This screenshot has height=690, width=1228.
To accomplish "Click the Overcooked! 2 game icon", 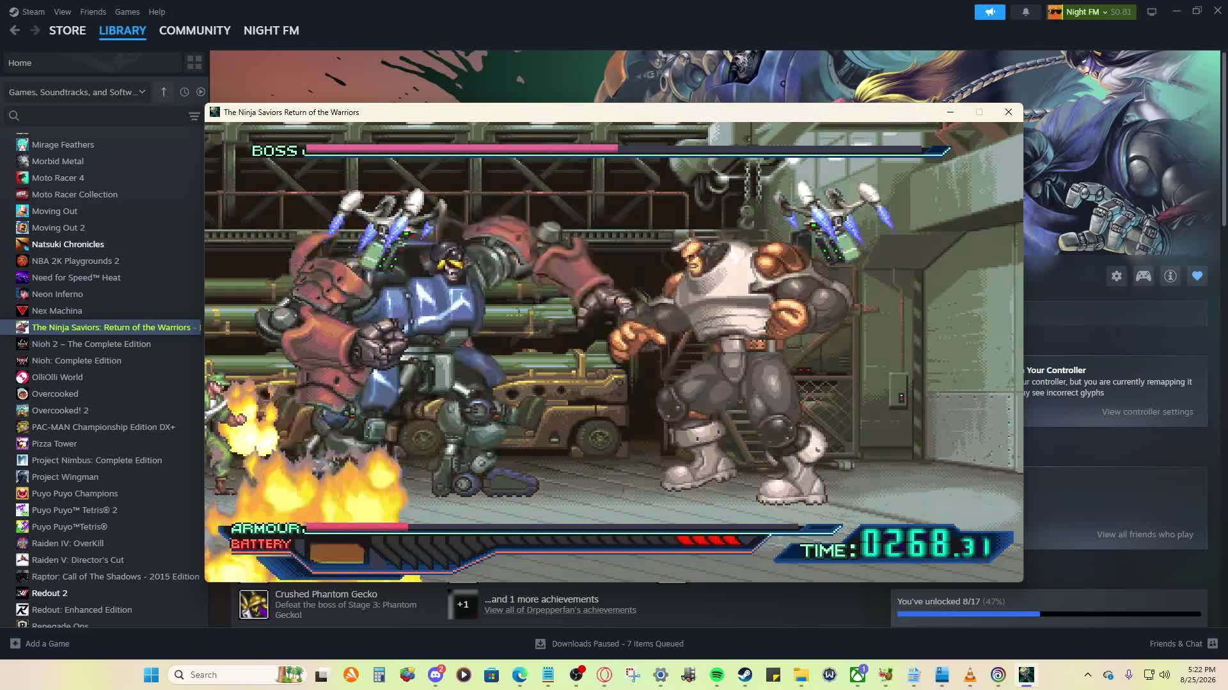I will pyautogui.click(x=22, y=410).
